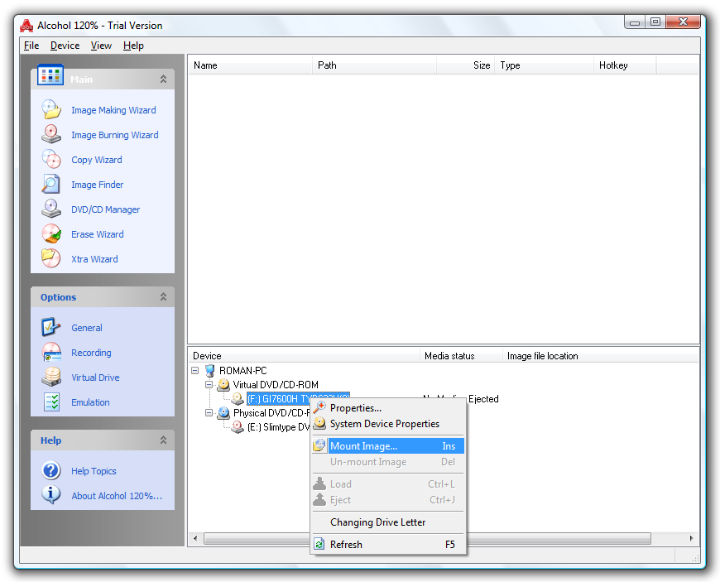Open About Alcohol 120%... link
Viewport: 720px width, 582px height.
[x=117, y=496]
